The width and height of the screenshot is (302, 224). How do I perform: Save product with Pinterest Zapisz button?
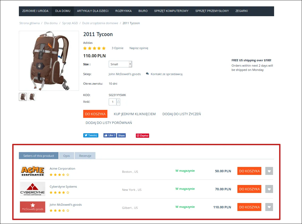tap(142, 136)
